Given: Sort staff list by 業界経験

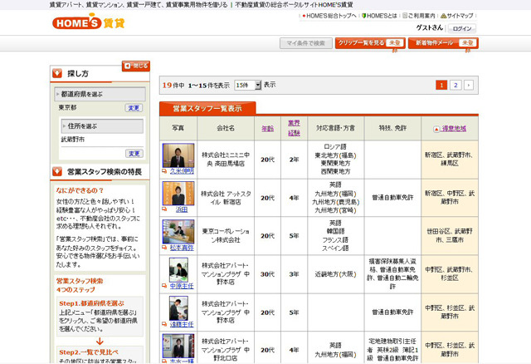Looking at the screenshot, I should click(294, 128).
